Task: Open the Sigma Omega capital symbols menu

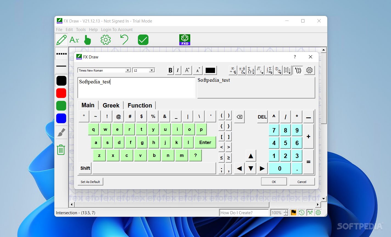Action: [251, 70]
